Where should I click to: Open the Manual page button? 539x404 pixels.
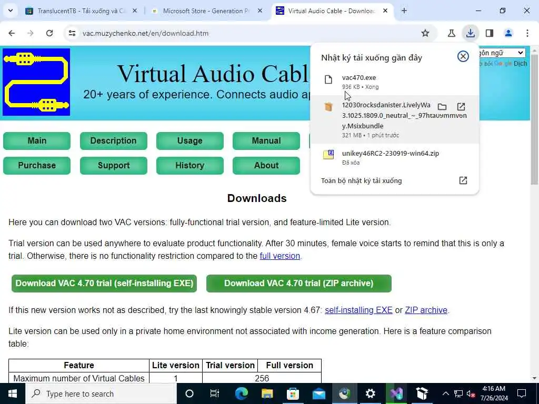click(x=266, y=141)
